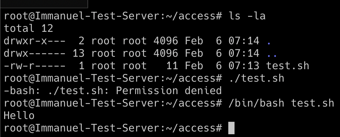
Task: Click the blue double-dot parent directory entry
Action: [x=272, y=56]
